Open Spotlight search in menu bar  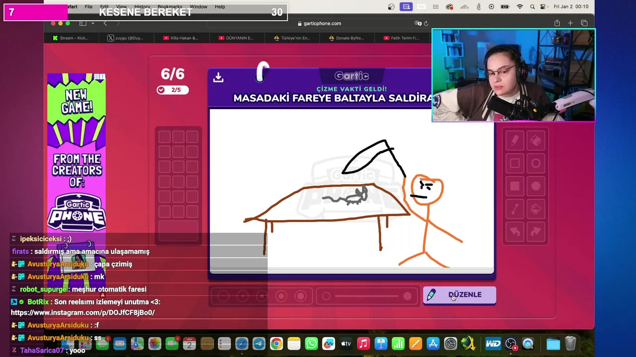[532, 6]
